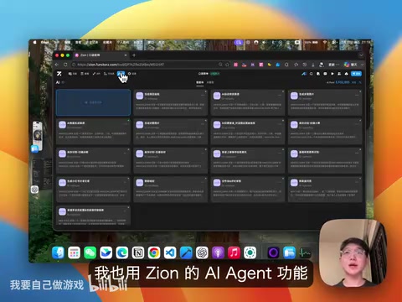The height and width of the screenshot is (302, 402).
Task: Select the iPhone window thumbnail in Stage Manager
Action: tap(37, 136)
